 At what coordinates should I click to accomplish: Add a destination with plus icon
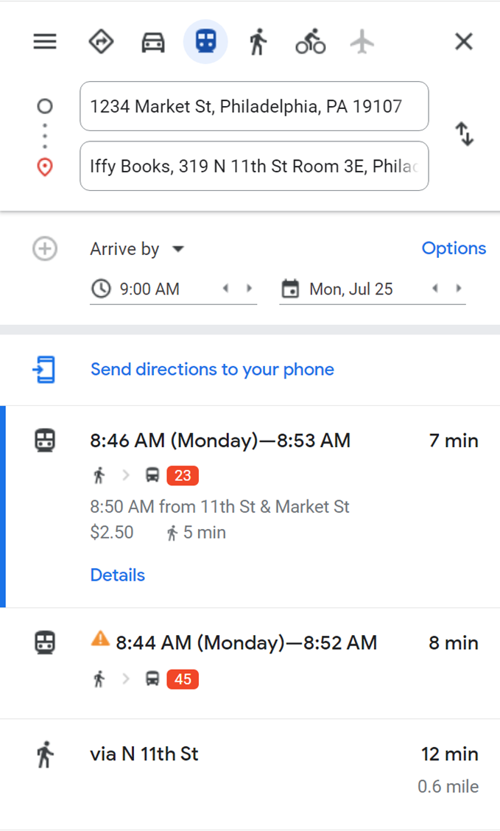[x=45, y=249]
